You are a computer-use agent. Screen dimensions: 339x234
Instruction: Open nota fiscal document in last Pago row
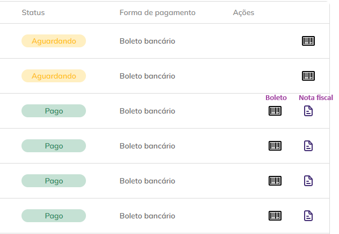(308, 216)
